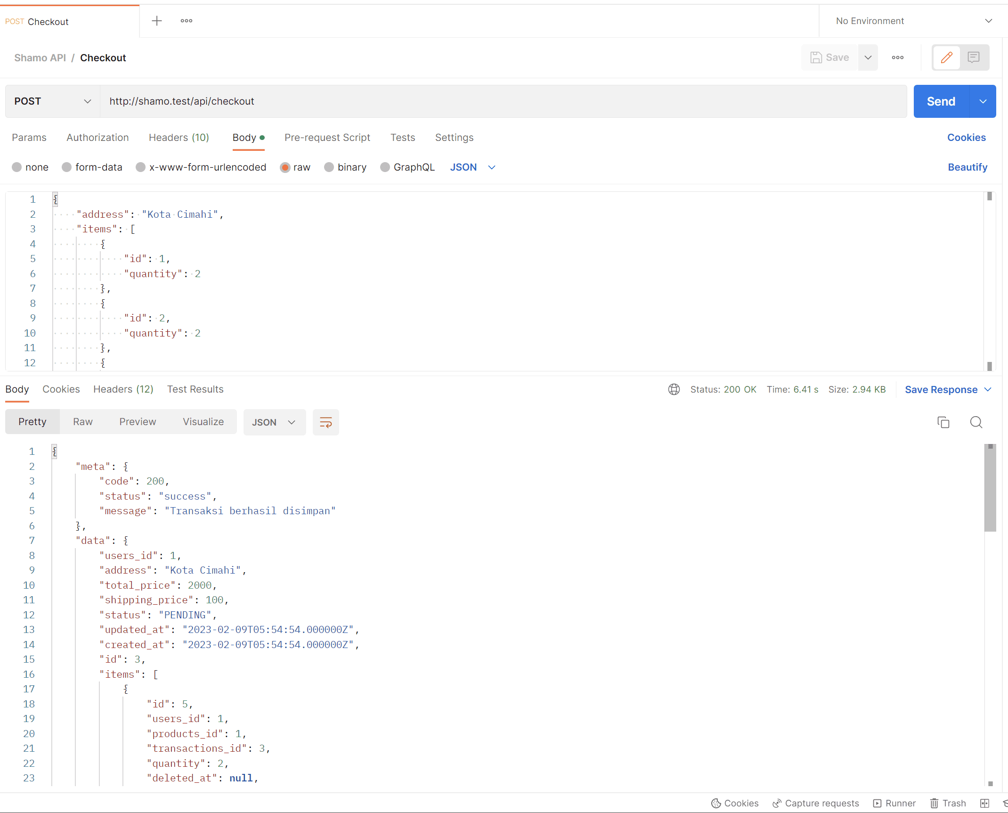1008x813 pixels.
Task: Open the Authorization tab
Action: [98, 138]
